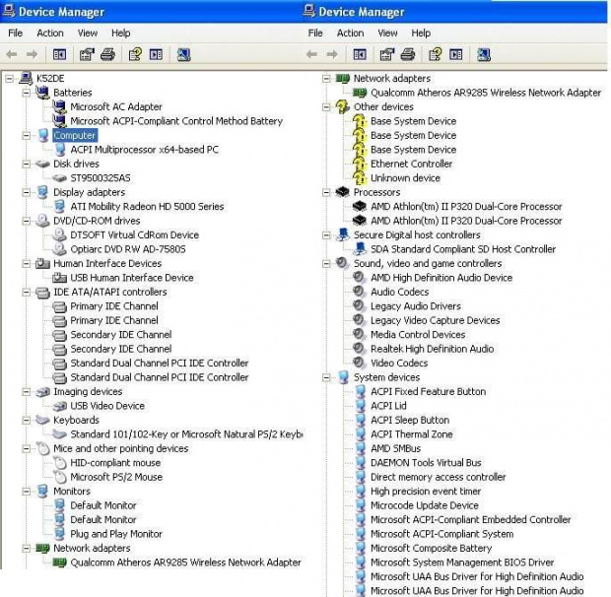
Task: Click Help icon in right window toolbar
Action: click(436, 54)
